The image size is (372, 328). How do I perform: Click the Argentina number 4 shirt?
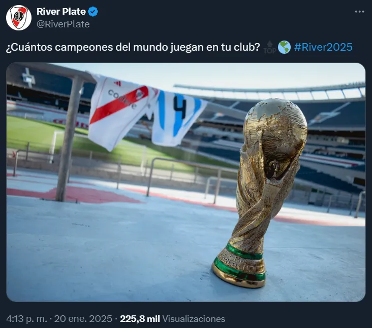178,118
